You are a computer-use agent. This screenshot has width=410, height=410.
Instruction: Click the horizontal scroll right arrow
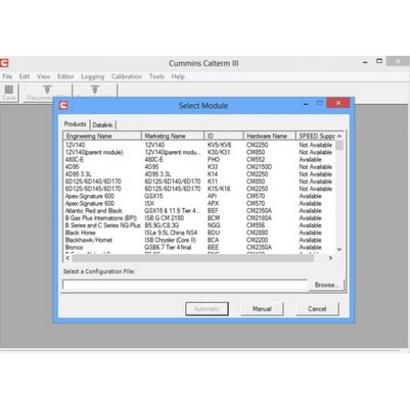pyautogui.click(x=330, y=258)
